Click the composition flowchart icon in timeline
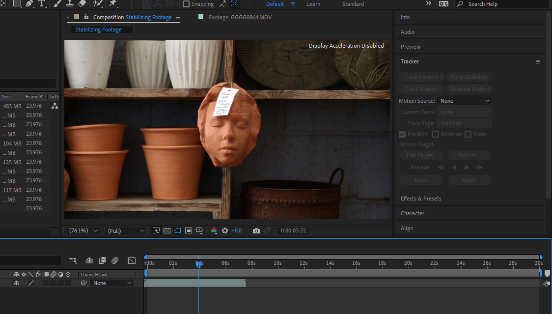This screenshot has width=552, height=314. tap(73, 260)
